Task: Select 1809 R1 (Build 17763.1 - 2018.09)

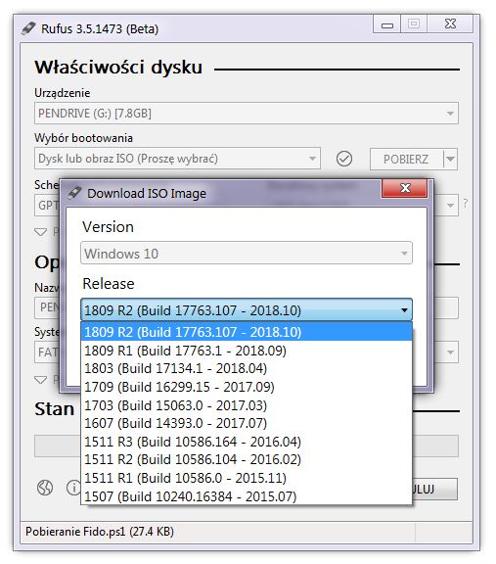Action: tap(247, 351)
